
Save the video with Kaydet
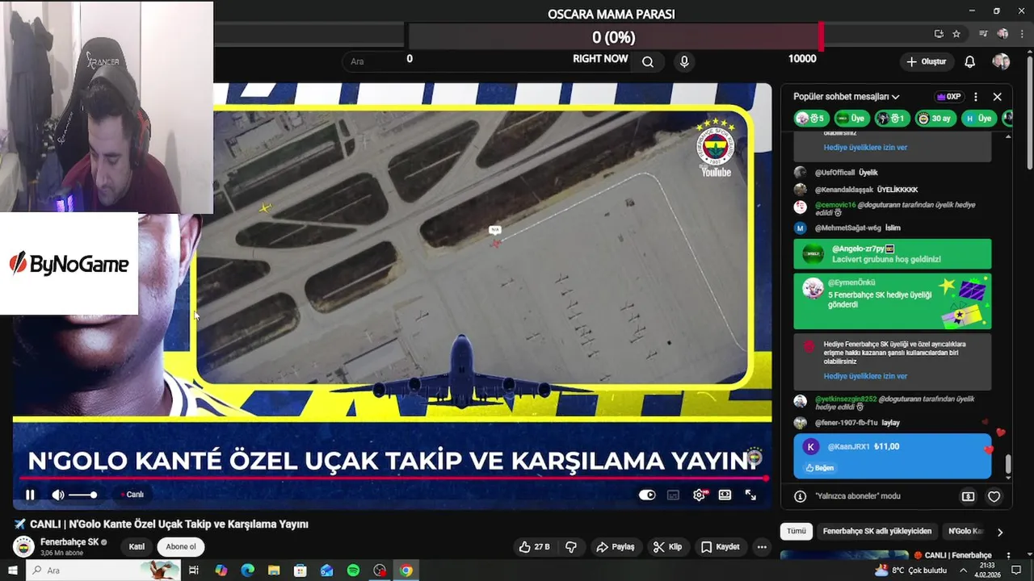[721, 546]
